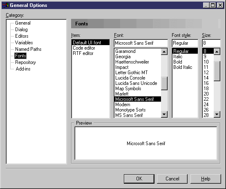The width and height of the screenshot is (226, 189).
Task: Open the Editors category in tree
Action: click(x=22, y=36)
